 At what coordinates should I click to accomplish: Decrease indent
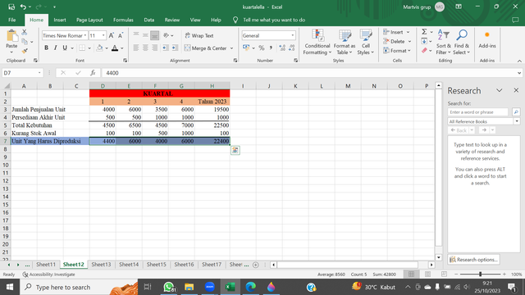click(166, 48)
